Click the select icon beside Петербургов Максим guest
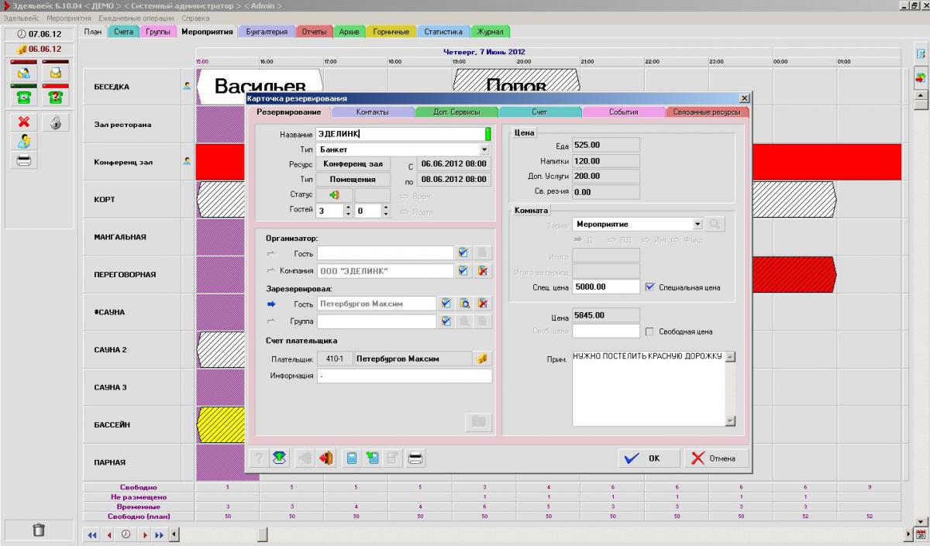 click(x=446, y=304)
